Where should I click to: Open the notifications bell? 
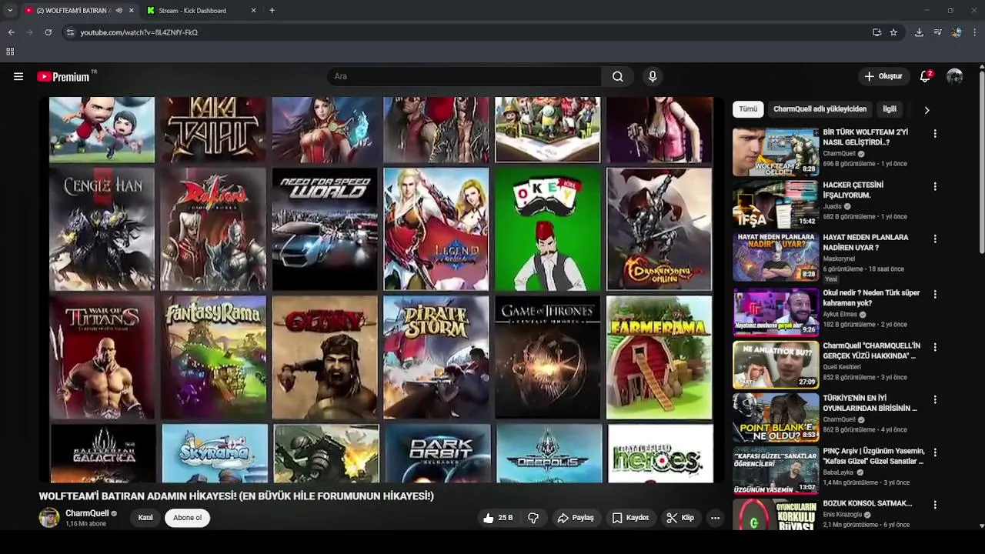pos(926,76)
